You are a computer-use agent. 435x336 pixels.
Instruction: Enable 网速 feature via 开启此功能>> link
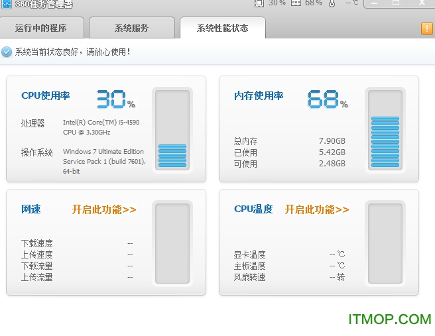pyautogui.click(x=104, y=209)
